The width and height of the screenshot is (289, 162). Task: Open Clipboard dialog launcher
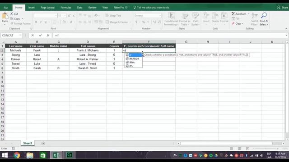coord(31,29)
